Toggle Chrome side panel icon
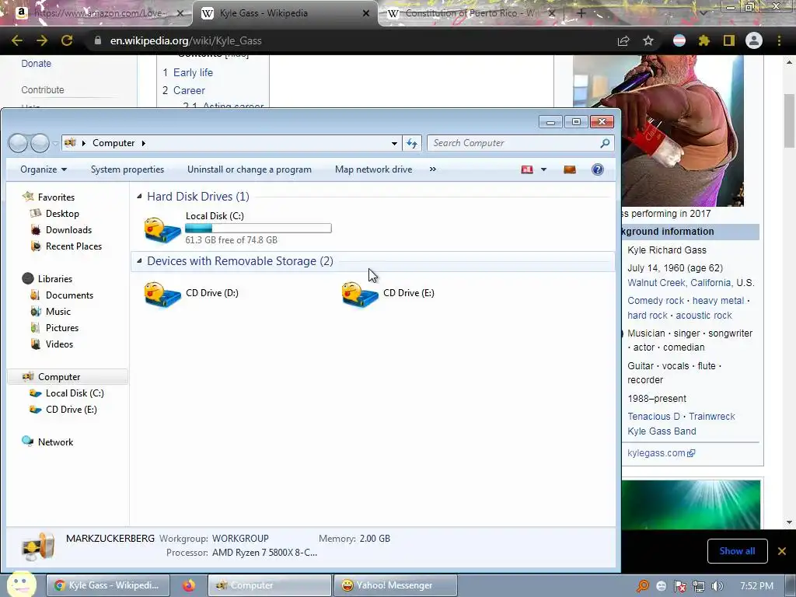This screenshot has height=597, width=796. pos(729,40)
